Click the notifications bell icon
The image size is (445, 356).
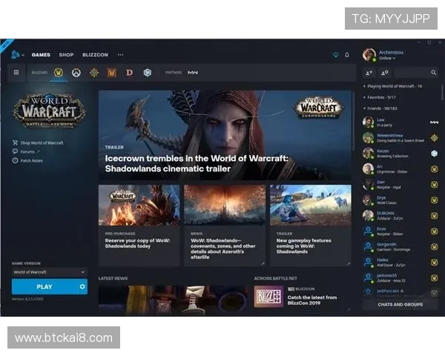tap(347, 55)
